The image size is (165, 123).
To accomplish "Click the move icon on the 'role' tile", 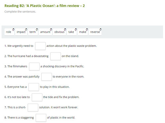I will pyautogui.click(x=13, y=30).
